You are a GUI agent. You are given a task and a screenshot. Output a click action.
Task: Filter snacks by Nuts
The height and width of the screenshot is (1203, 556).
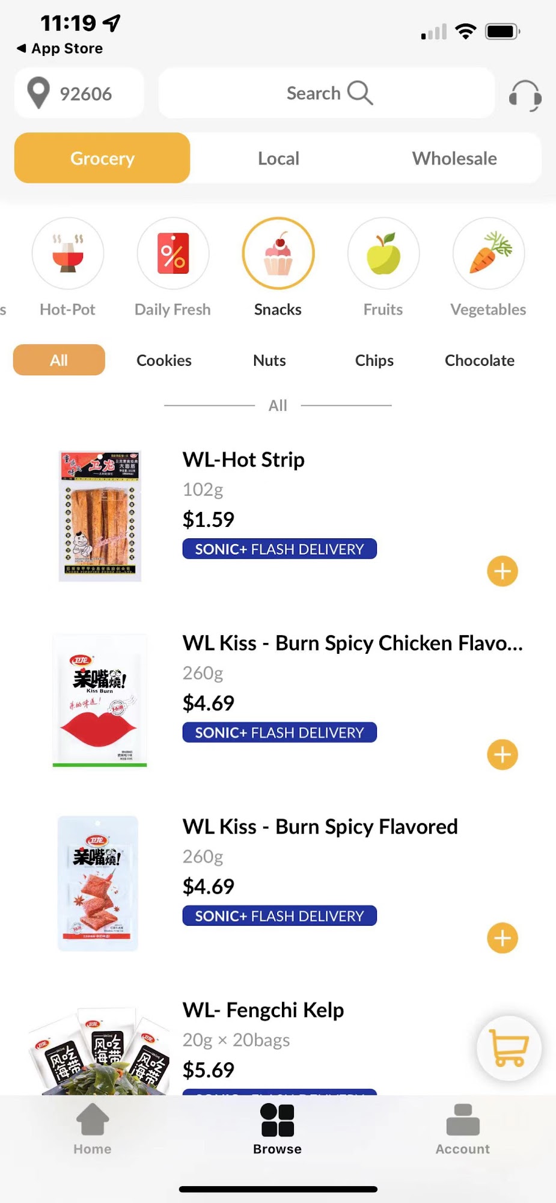click(x=269, y=360)
